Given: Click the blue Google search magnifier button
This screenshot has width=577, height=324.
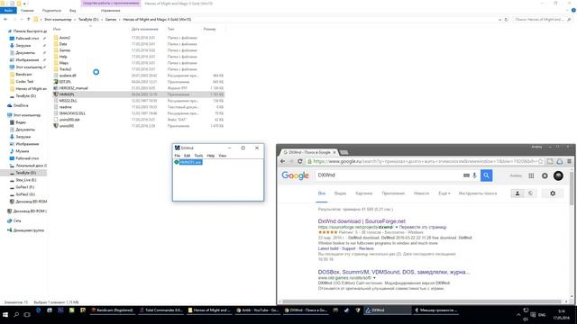Looking at the screenshot, I should pos(486,175).
